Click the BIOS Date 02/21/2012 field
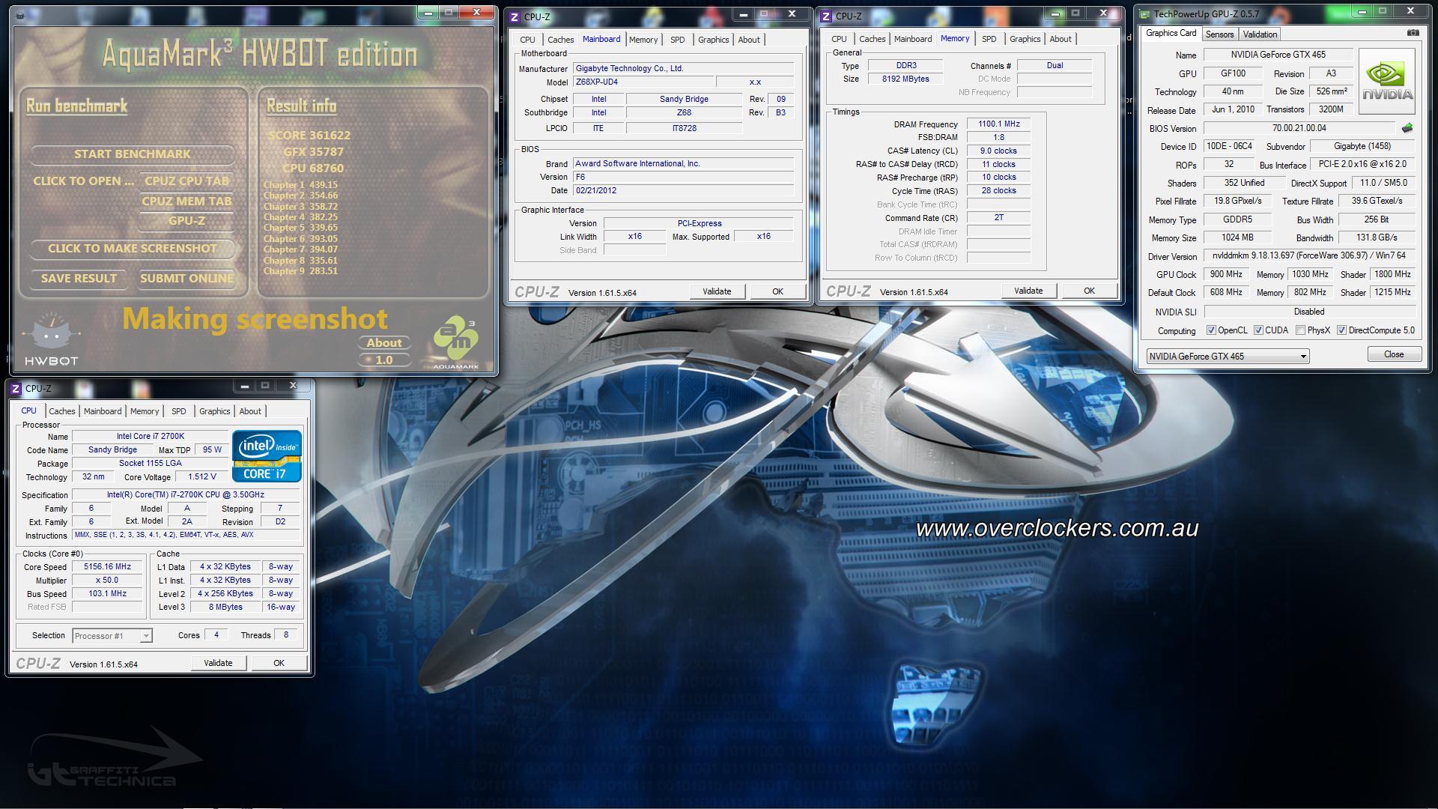 pyautogui.click(x=683, y=191)
